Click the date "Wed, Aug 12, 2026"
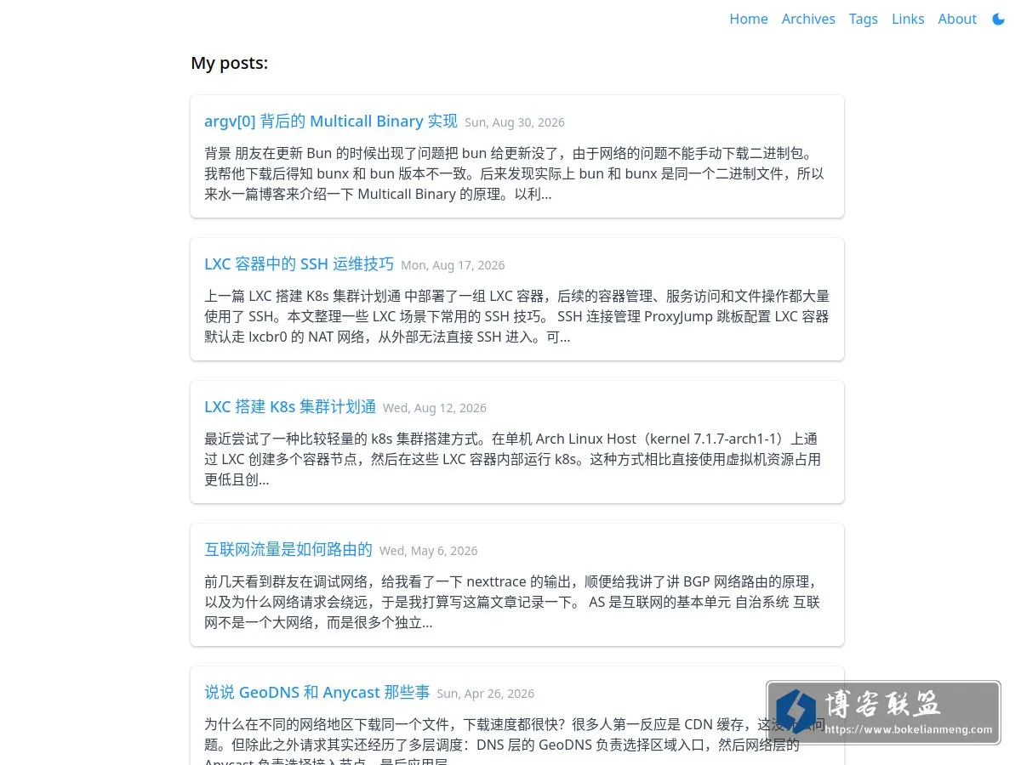The height and width of the screenshot is (765, 1021). point(435,408)
